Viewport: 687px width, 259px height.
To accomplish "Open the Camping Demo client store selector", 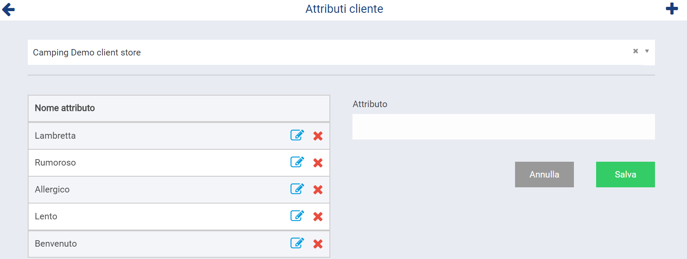I will point(299,52).
